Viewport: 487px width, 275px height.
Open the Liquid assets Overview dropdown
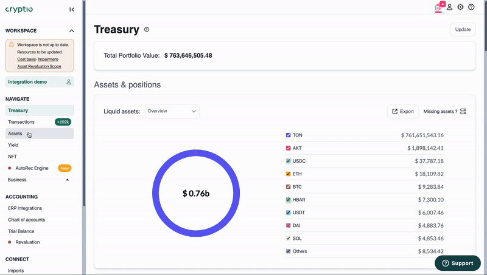tap(172, 111)
